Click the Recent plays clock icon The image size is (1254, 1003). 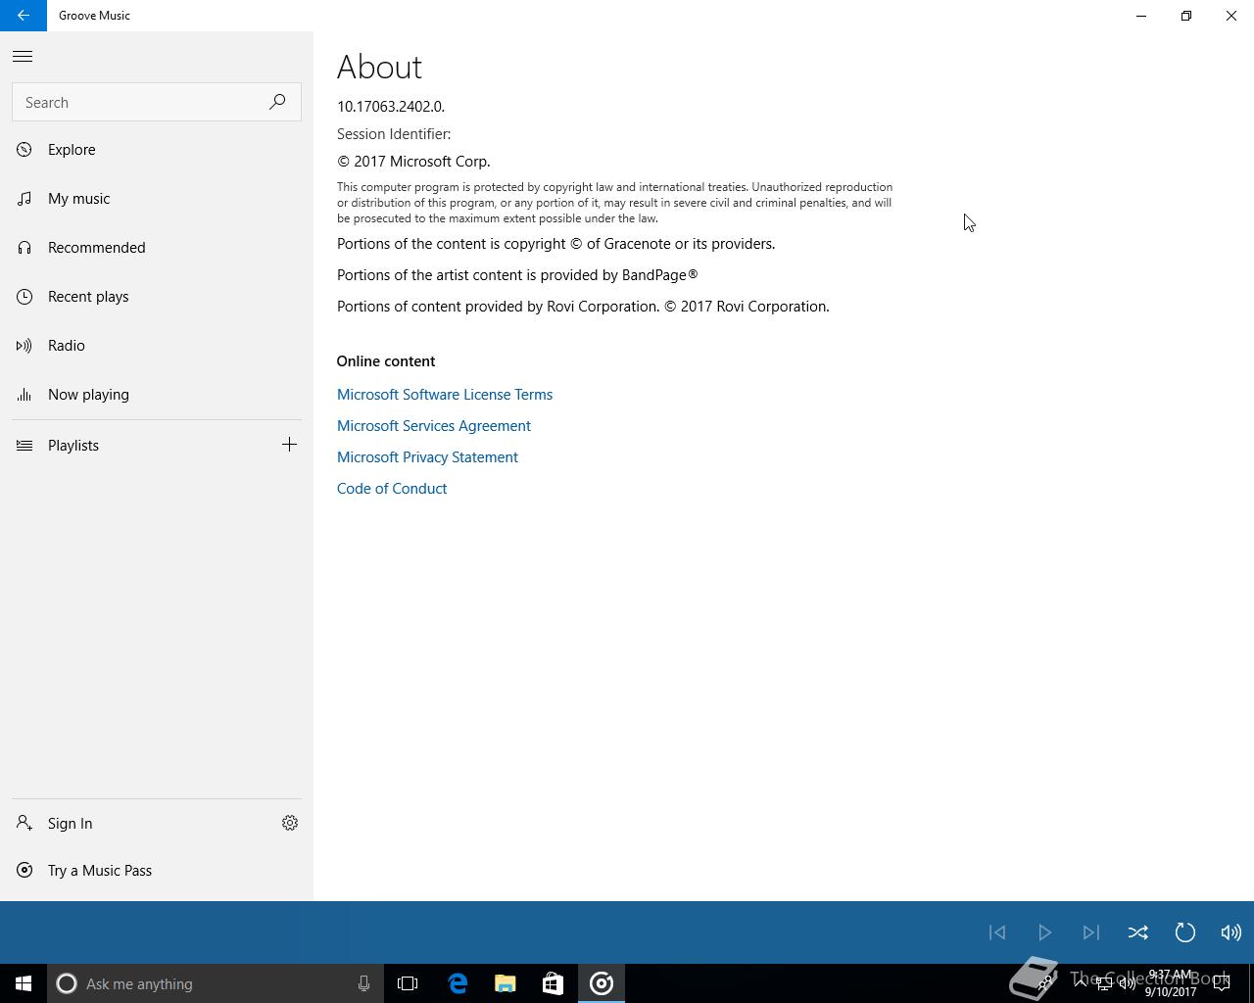(24, 297)
